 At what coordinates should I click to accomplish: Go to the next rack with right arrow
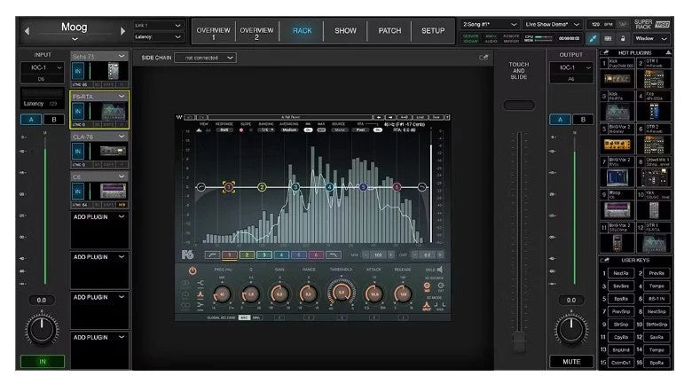(x=122, y=31)
